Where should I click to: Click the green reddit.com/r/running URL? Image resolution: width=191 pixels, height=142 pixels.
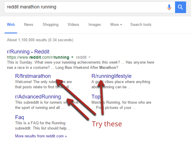(x=38, y=57)
